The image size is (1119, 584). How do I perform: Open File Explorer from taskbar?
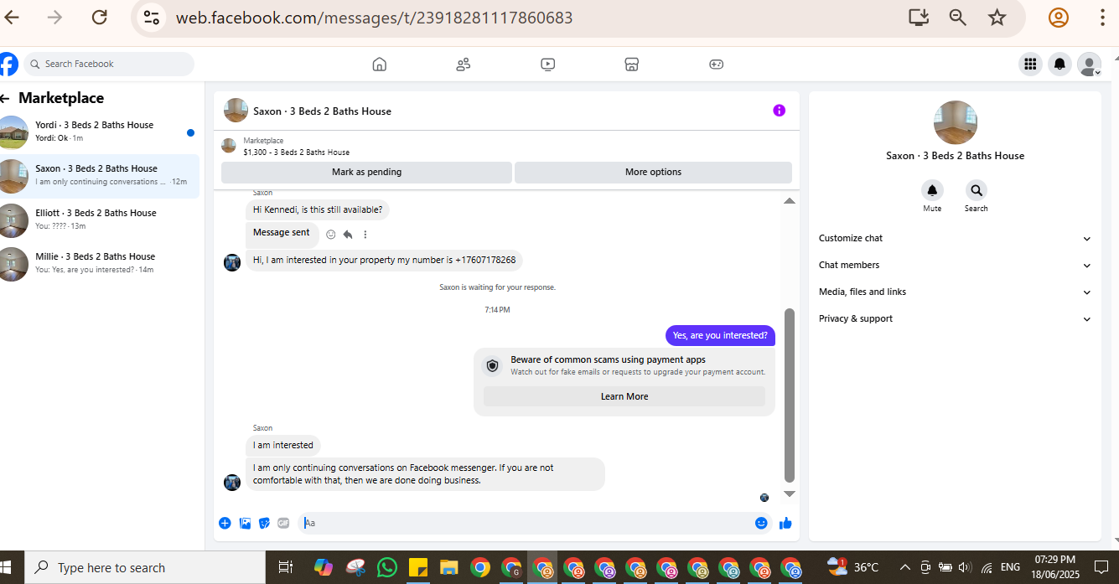click(448, 567)
